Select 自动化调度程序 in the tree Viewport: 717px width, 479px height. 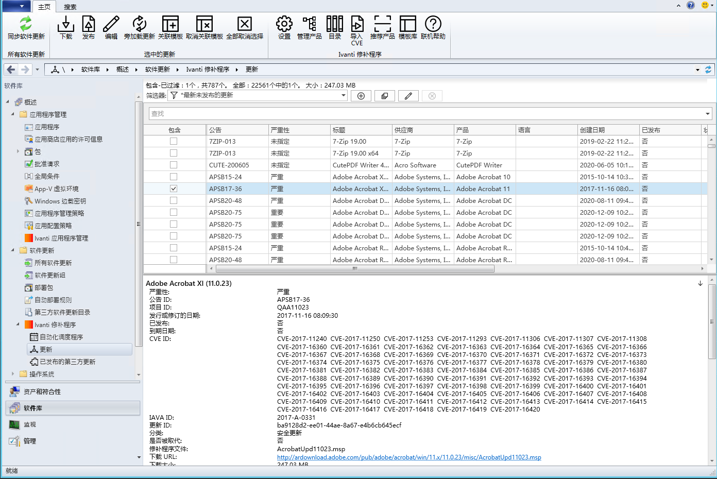[x=61, y=337]
